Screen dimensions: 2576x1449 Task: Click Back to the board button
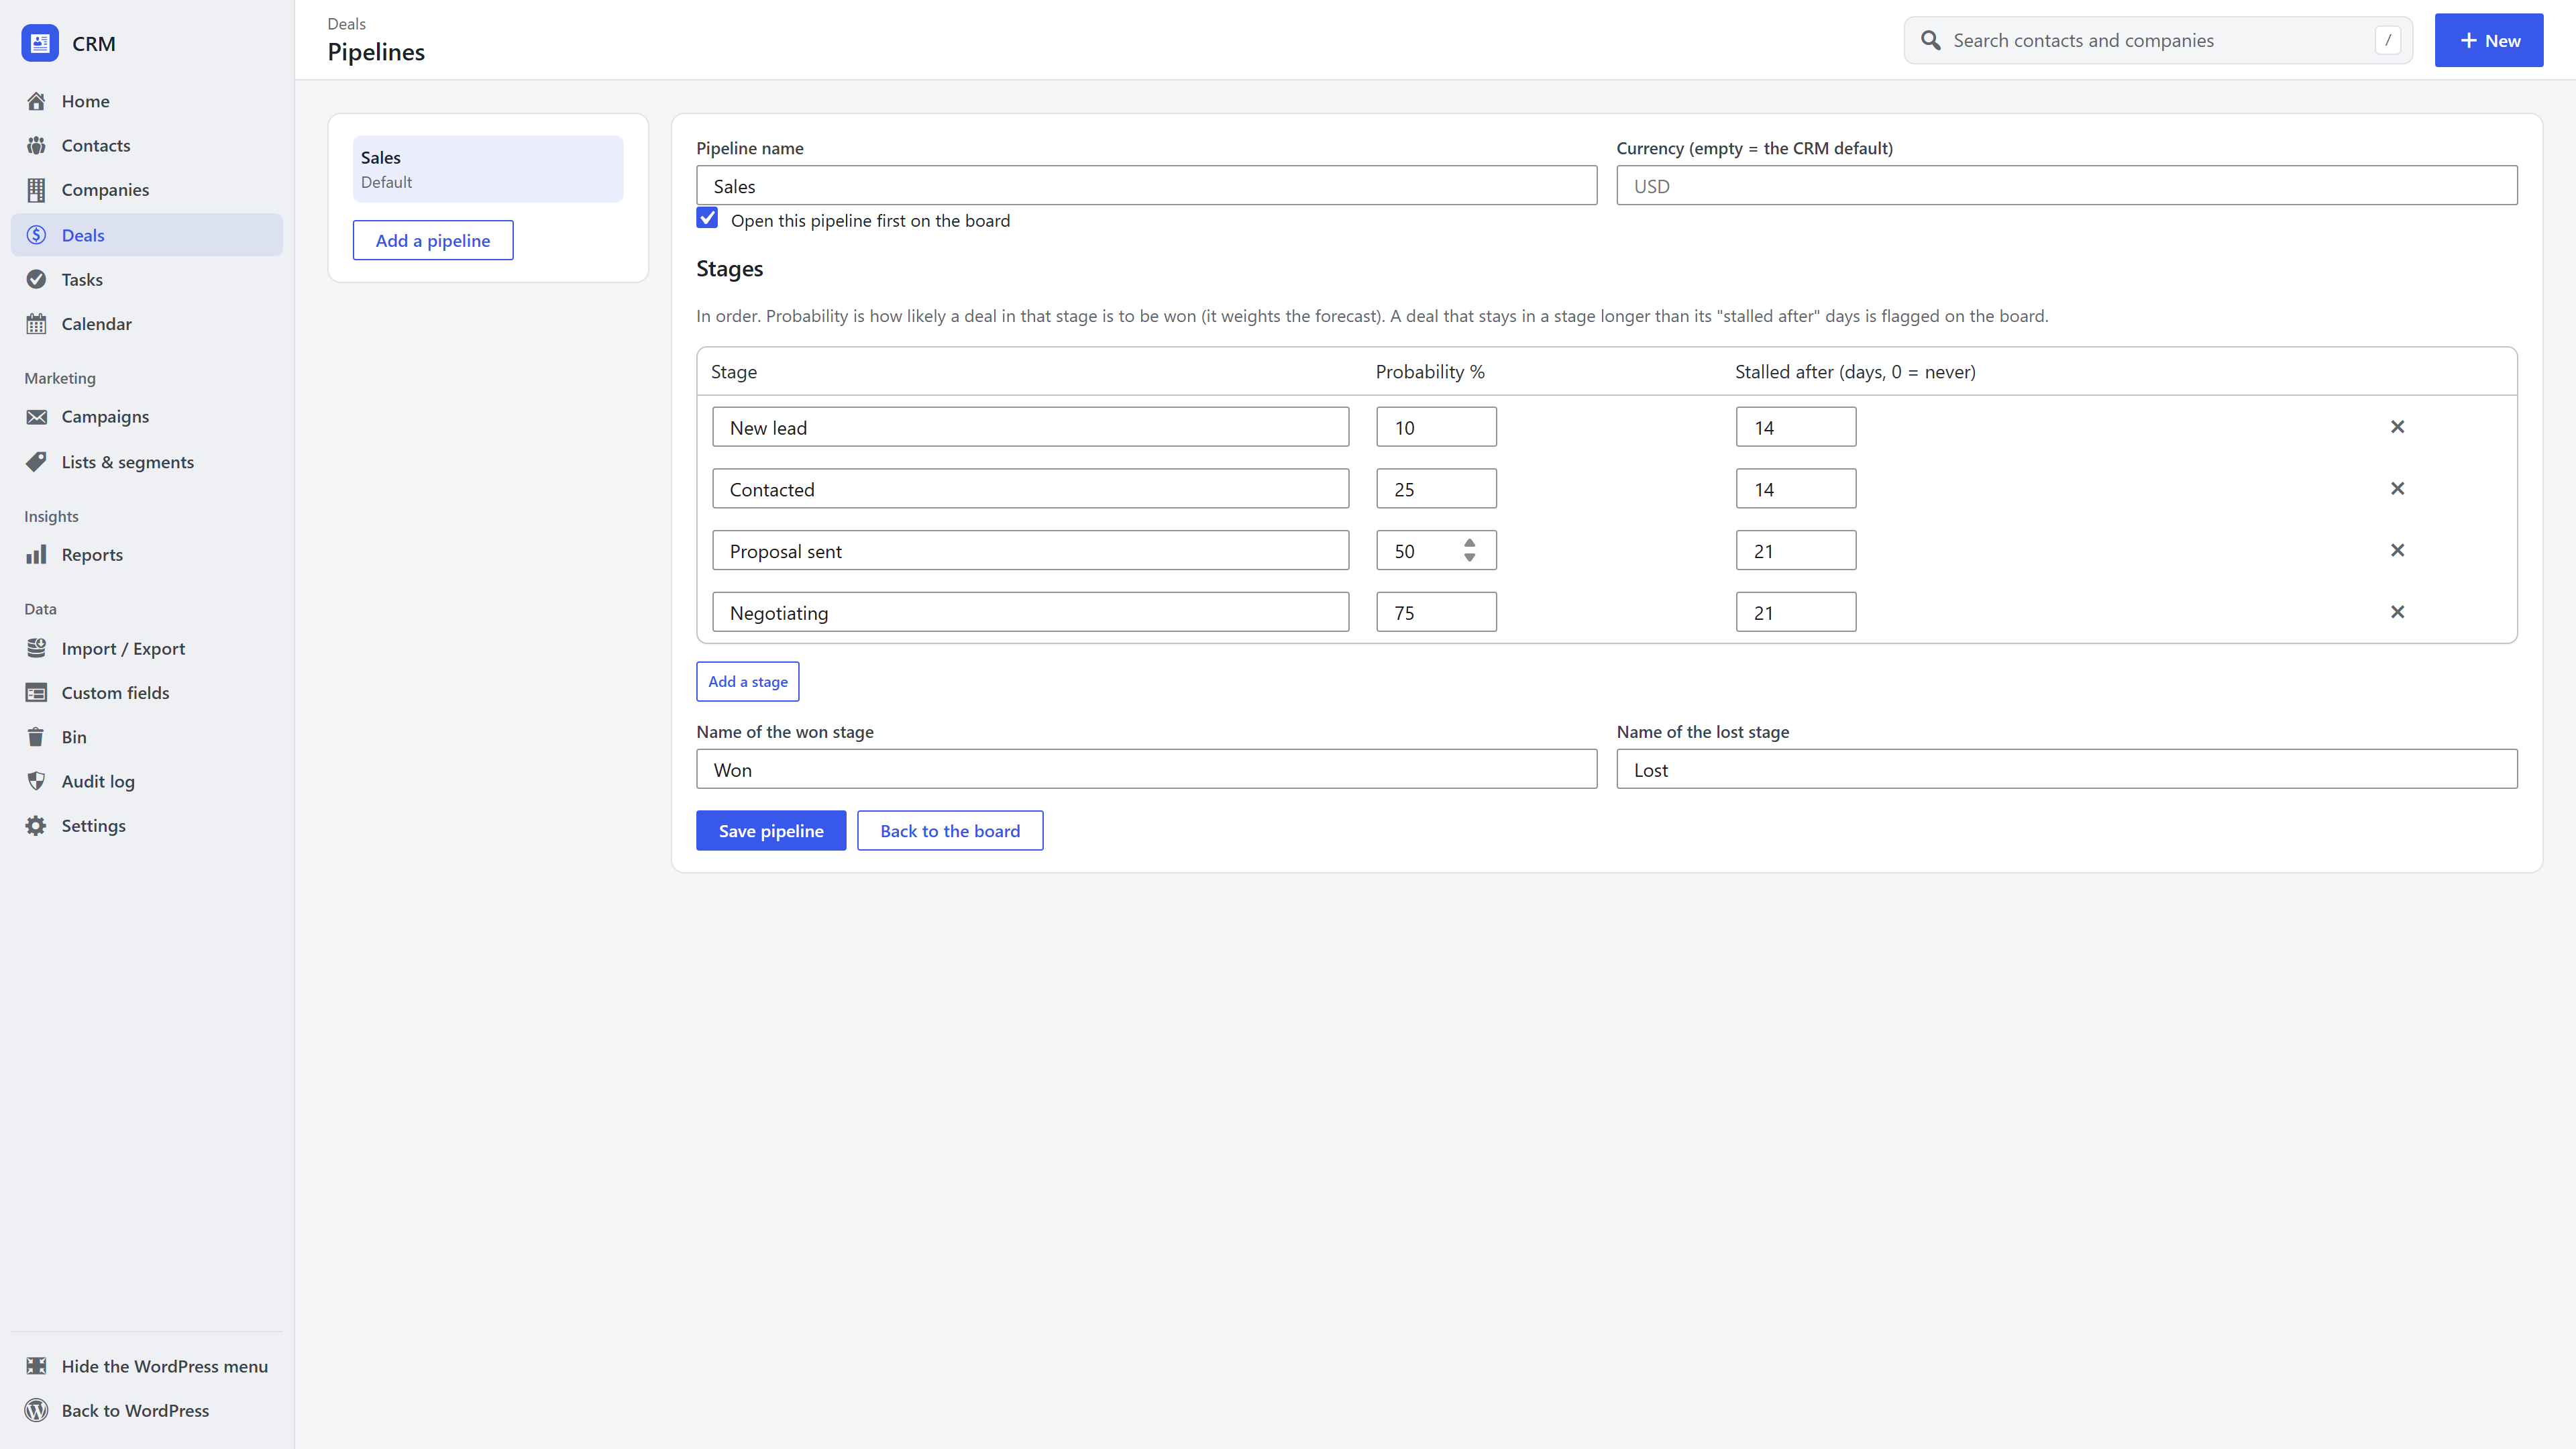pos(950,831)
